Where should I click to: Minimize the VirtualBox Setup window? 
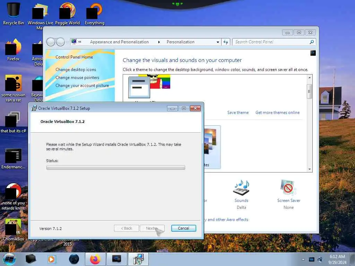[x=173, y=108]
